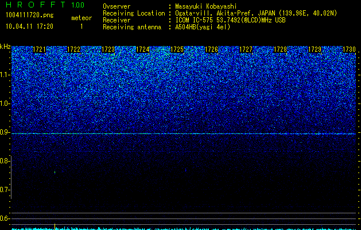Click the green meteor echo spot near 1721
The height and width of the screenshot is (230, 361).
tap(55, 172)
